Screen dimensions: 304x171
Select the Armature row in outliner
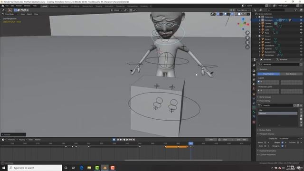click(x=277, y=20)
